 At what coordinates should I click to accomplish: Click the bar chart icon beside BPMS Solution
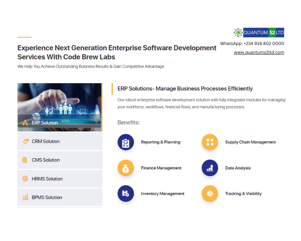tap(25, 197)
